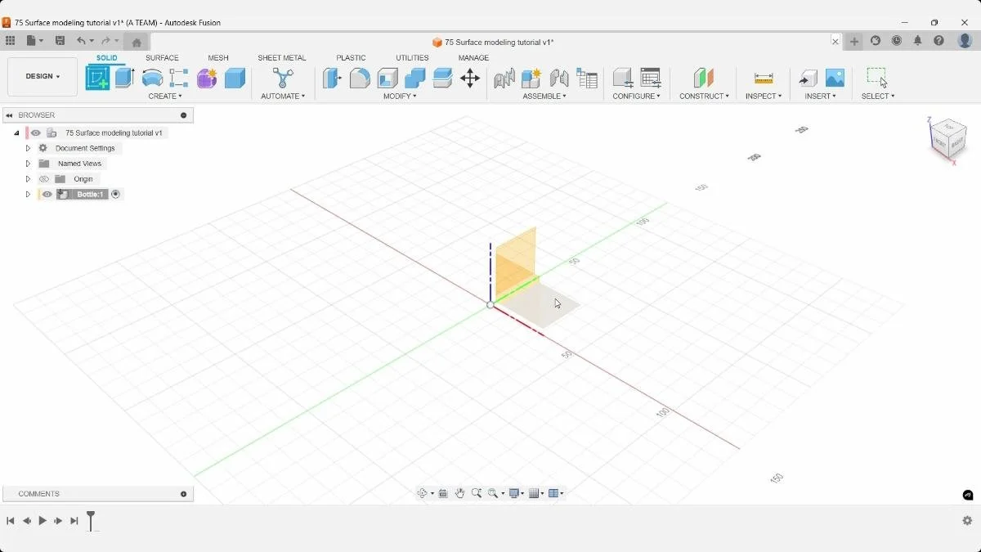981x552 pixels.
Task: Open the CONSTRUCT dropdown menu
Action: (x=704, y=96)
